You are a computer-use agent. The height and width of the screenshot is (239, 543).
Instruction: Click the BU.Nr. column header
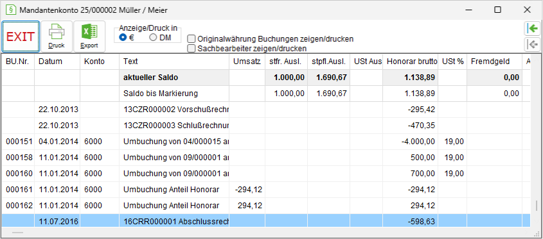[x=18, y=62]
